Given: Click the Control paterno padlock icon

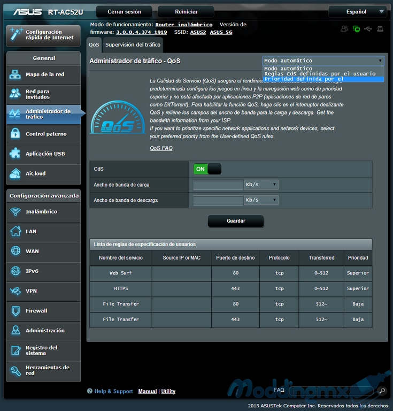Looking at the screenshot, I should pos(15,134).
